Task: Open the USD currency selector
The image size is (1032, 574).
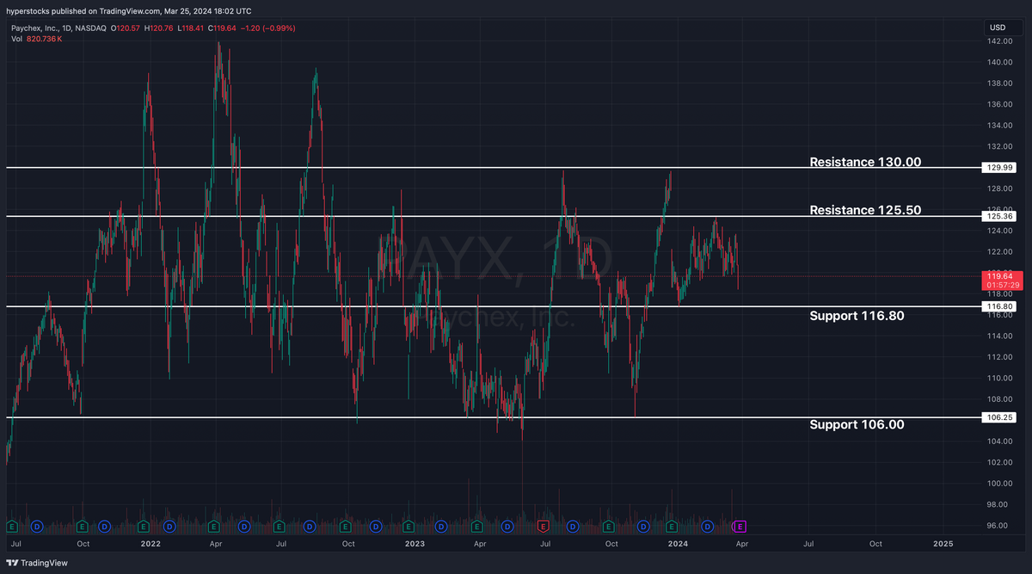Action: 998,27
